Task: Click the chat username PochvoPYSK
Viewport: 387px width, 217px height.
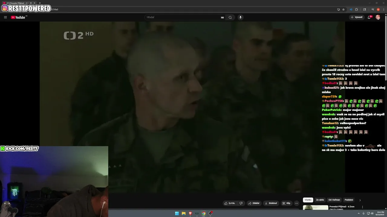Action: [x=334, y=101]
